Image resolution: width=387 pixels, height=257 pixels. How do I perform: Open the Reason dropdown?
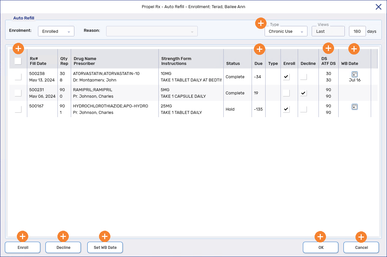152,31
